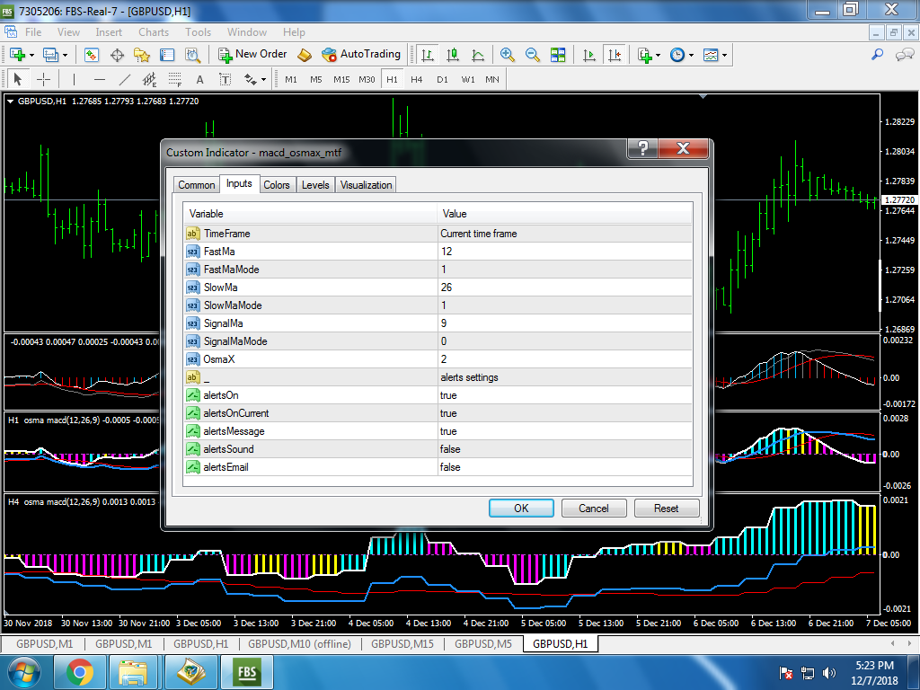920x690 pixels.
Task: Open the Charts menu
Action: pyautogui.click(x=154, y=32)
